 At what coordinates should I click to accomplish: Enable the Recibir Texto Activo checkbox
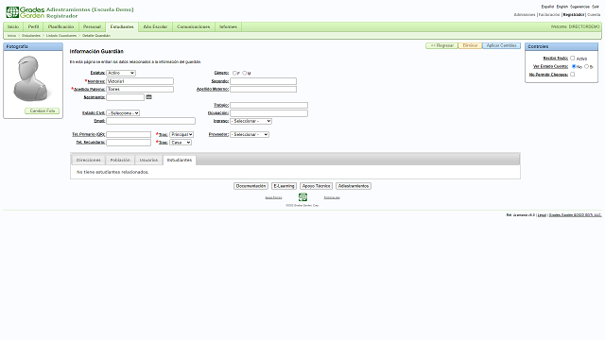573,58
